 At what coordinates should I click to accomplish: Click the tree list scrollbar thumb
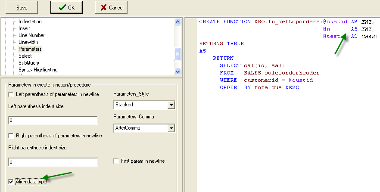178,55
